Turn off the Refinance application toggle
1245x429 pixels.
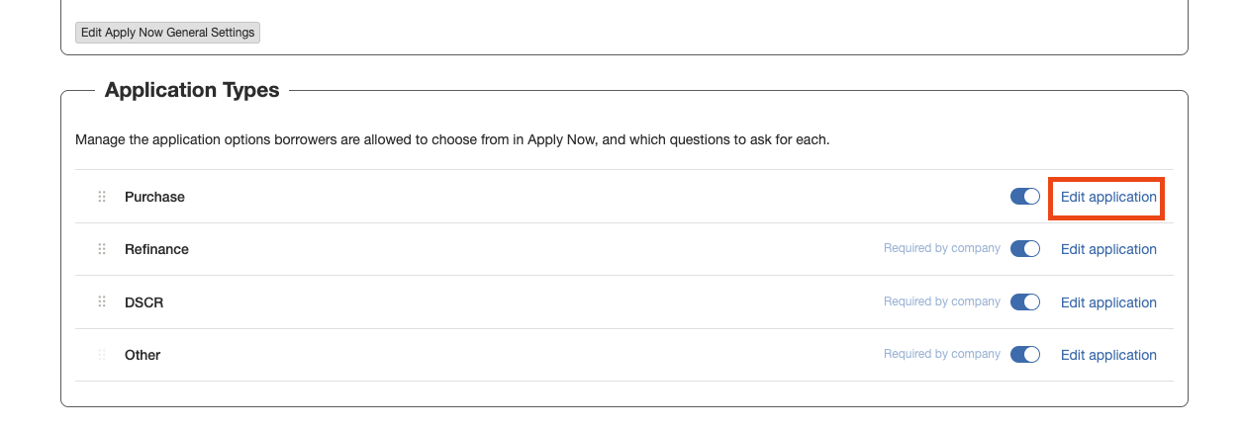point(1025,249)
